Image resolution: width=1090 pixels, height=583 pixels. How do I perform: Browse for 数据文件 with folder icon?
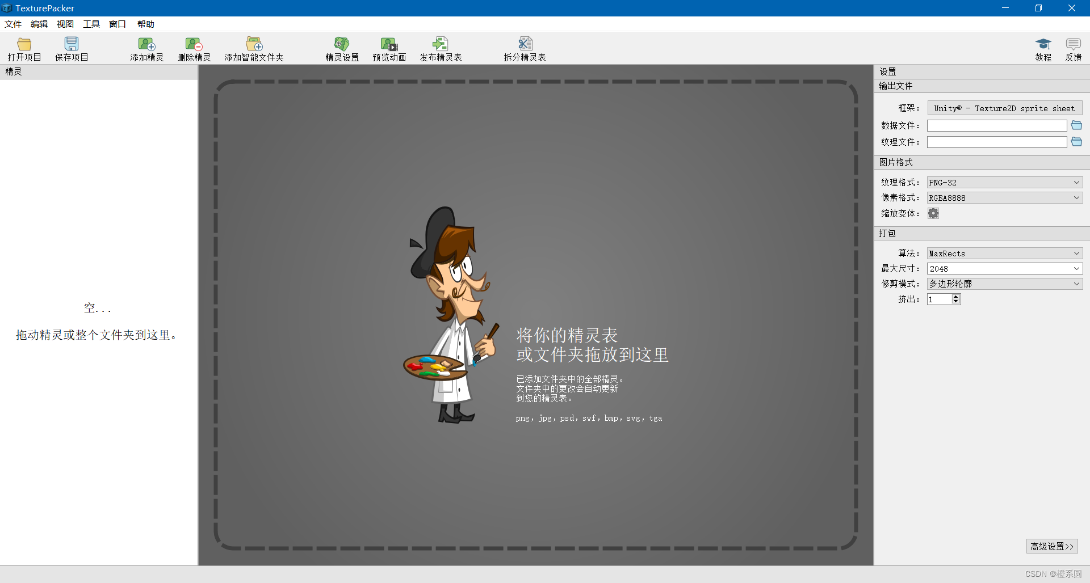(x=1076, y=125)
